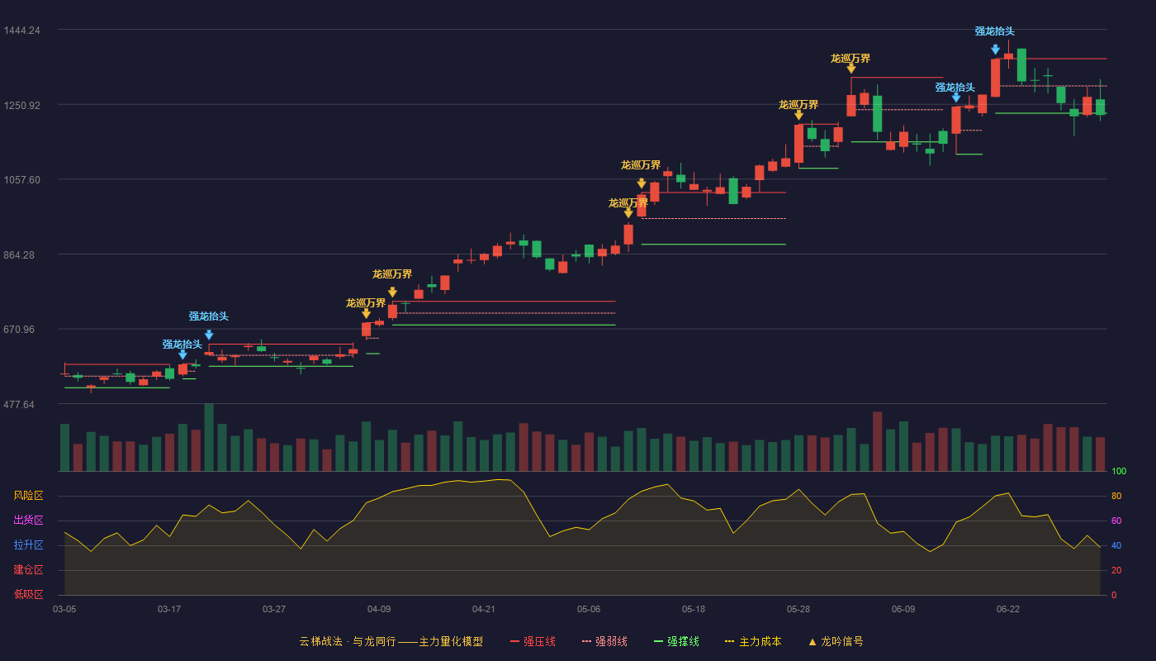This screenshot has height=661, width=1156.
Task: Click the 40 value on the right indicator axis
Action: click(1116, 545)
